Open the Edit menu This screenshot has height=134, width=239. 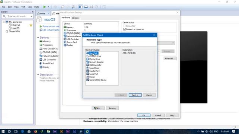click(10, 7)
